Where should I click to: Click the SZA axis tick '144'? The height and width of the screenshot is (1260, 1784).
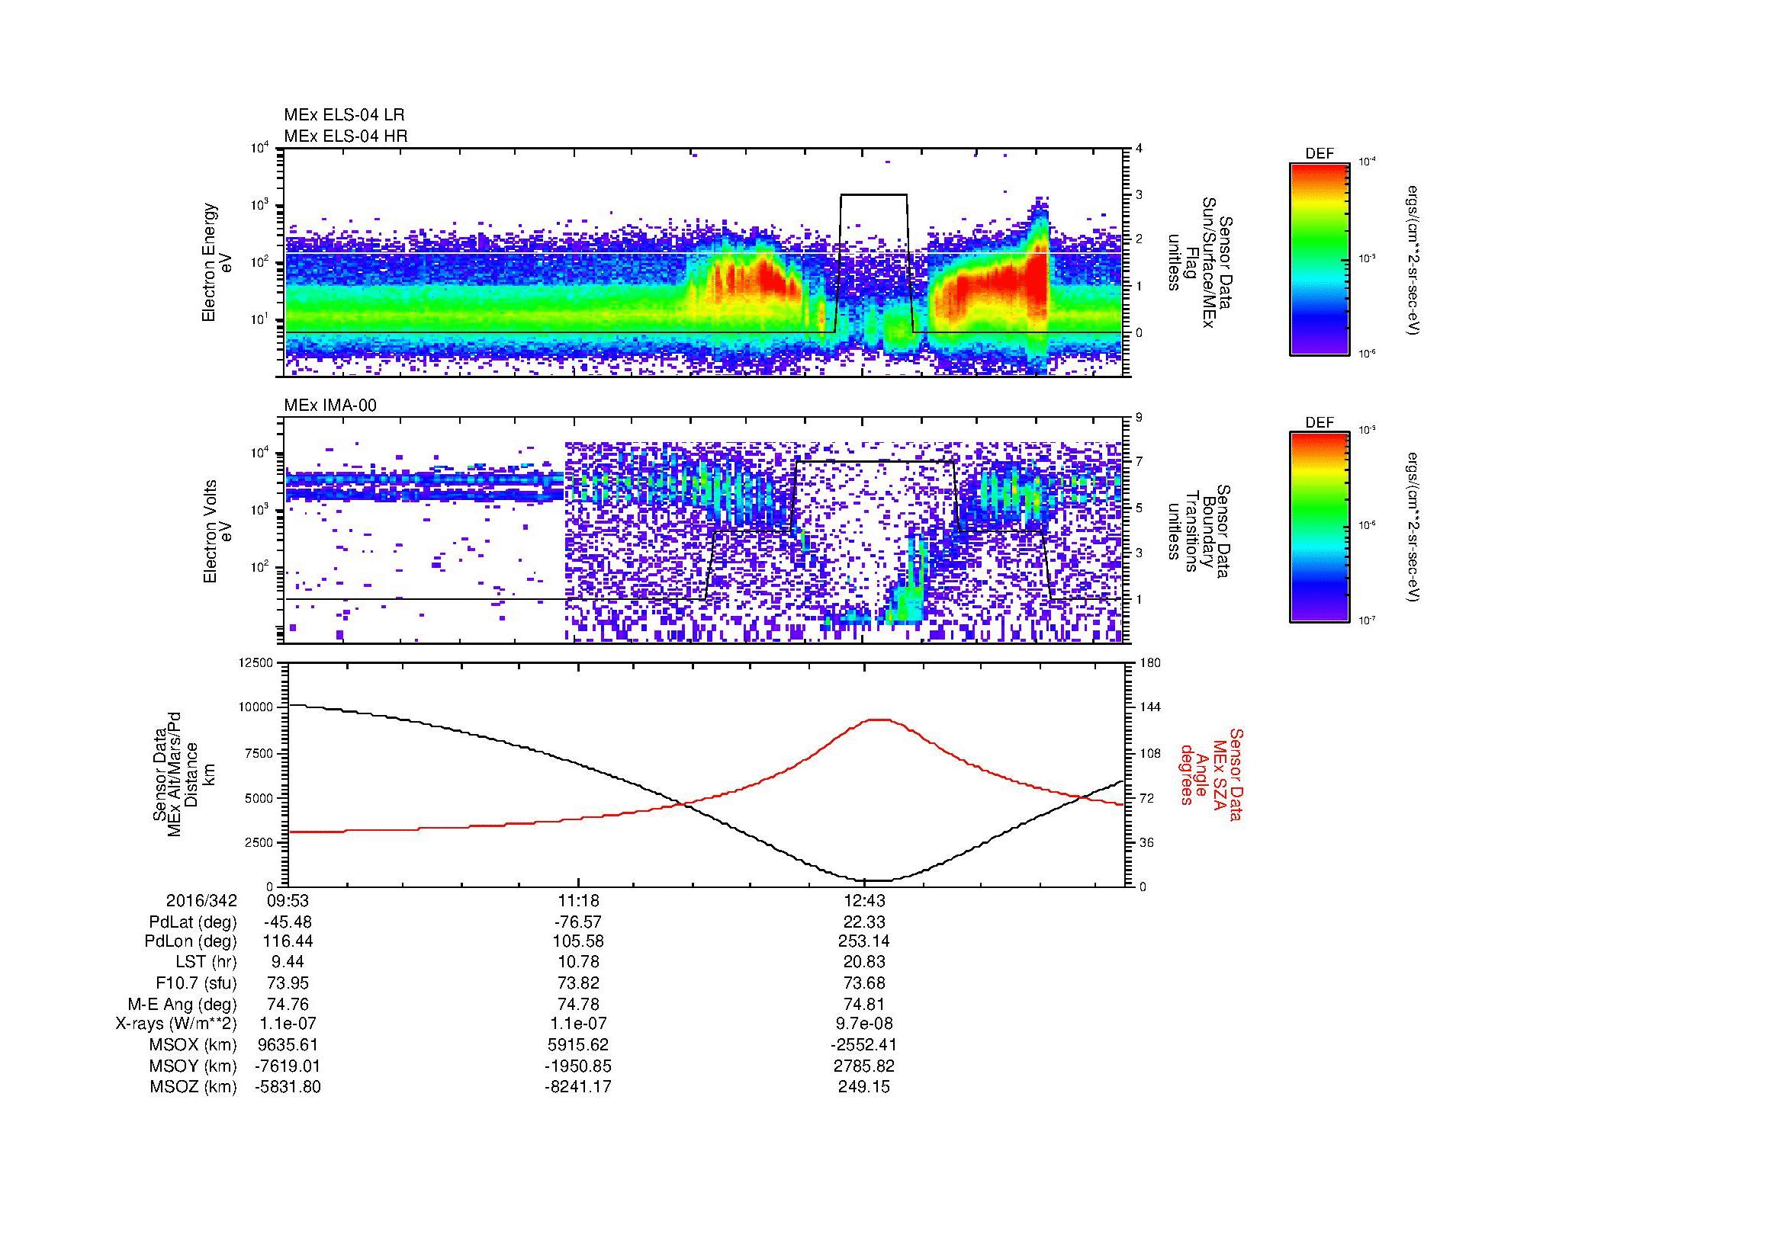pyautogui.click(x=1152, y=707)
